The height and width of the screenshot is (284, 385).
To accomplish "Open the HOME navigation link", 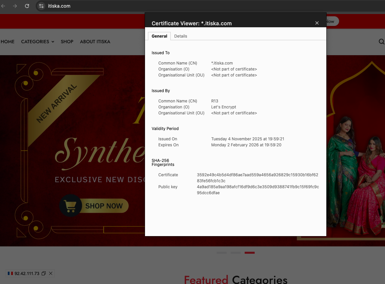I will pos(8,42).
